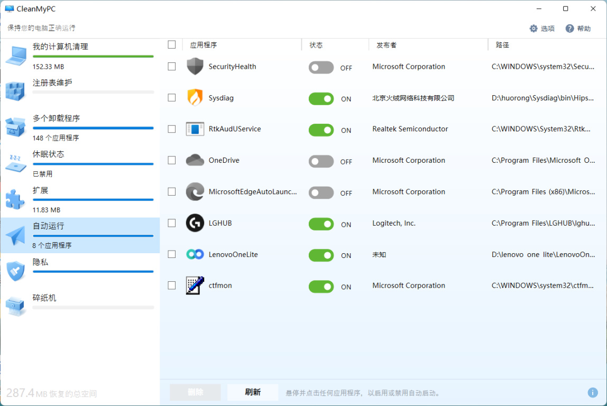The height and width of the screenshot is (406, 607).
Task: Click the shredder icon in sidebar
Action: [x=15, y=306]
